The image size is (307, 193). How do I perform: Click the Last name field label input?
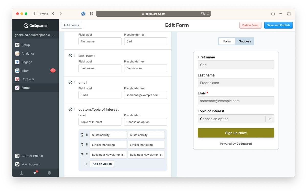pos(100,68)
